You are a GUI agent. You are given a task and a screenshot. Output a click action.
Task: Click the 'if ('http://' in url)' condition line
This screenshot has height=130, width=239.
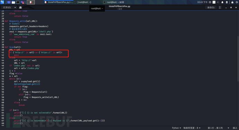[x=36, y=52]
